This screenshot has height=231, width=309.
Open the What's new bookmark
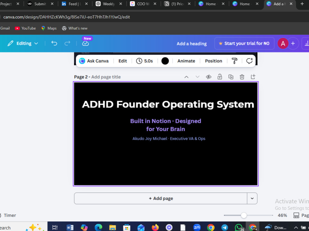pyautogui.click(x=75, y=28)
